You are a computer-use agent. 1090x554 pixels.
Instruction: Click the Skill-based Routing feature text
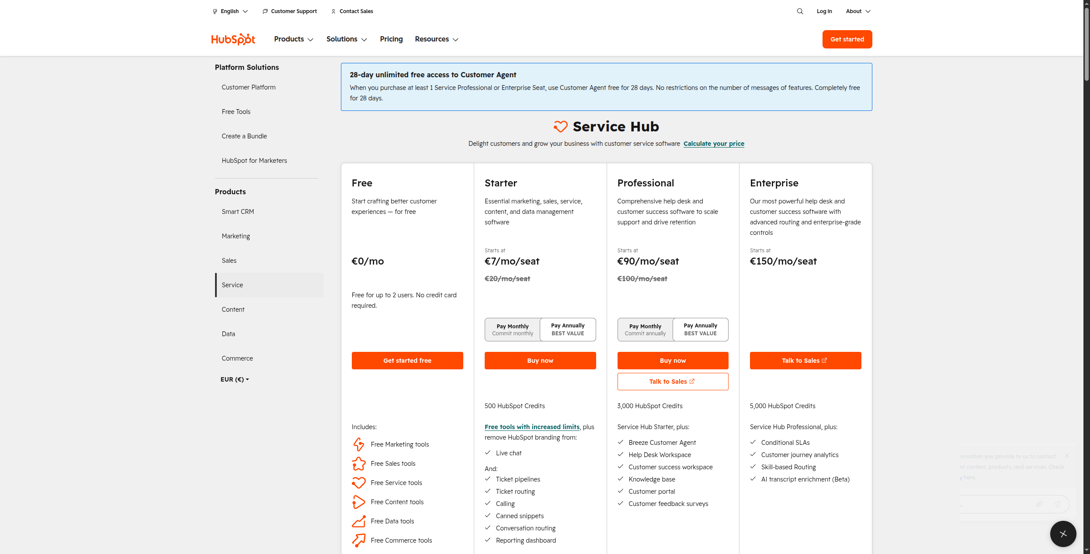788,467
